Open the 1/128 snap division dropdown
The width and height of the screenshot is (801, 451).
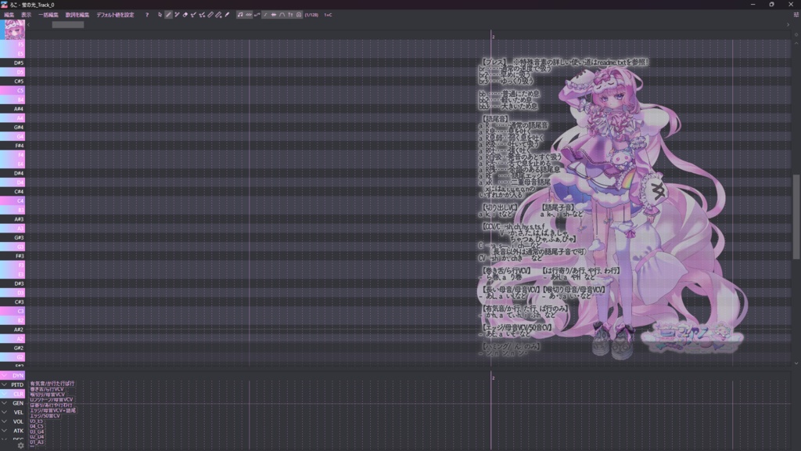point(311,15)
